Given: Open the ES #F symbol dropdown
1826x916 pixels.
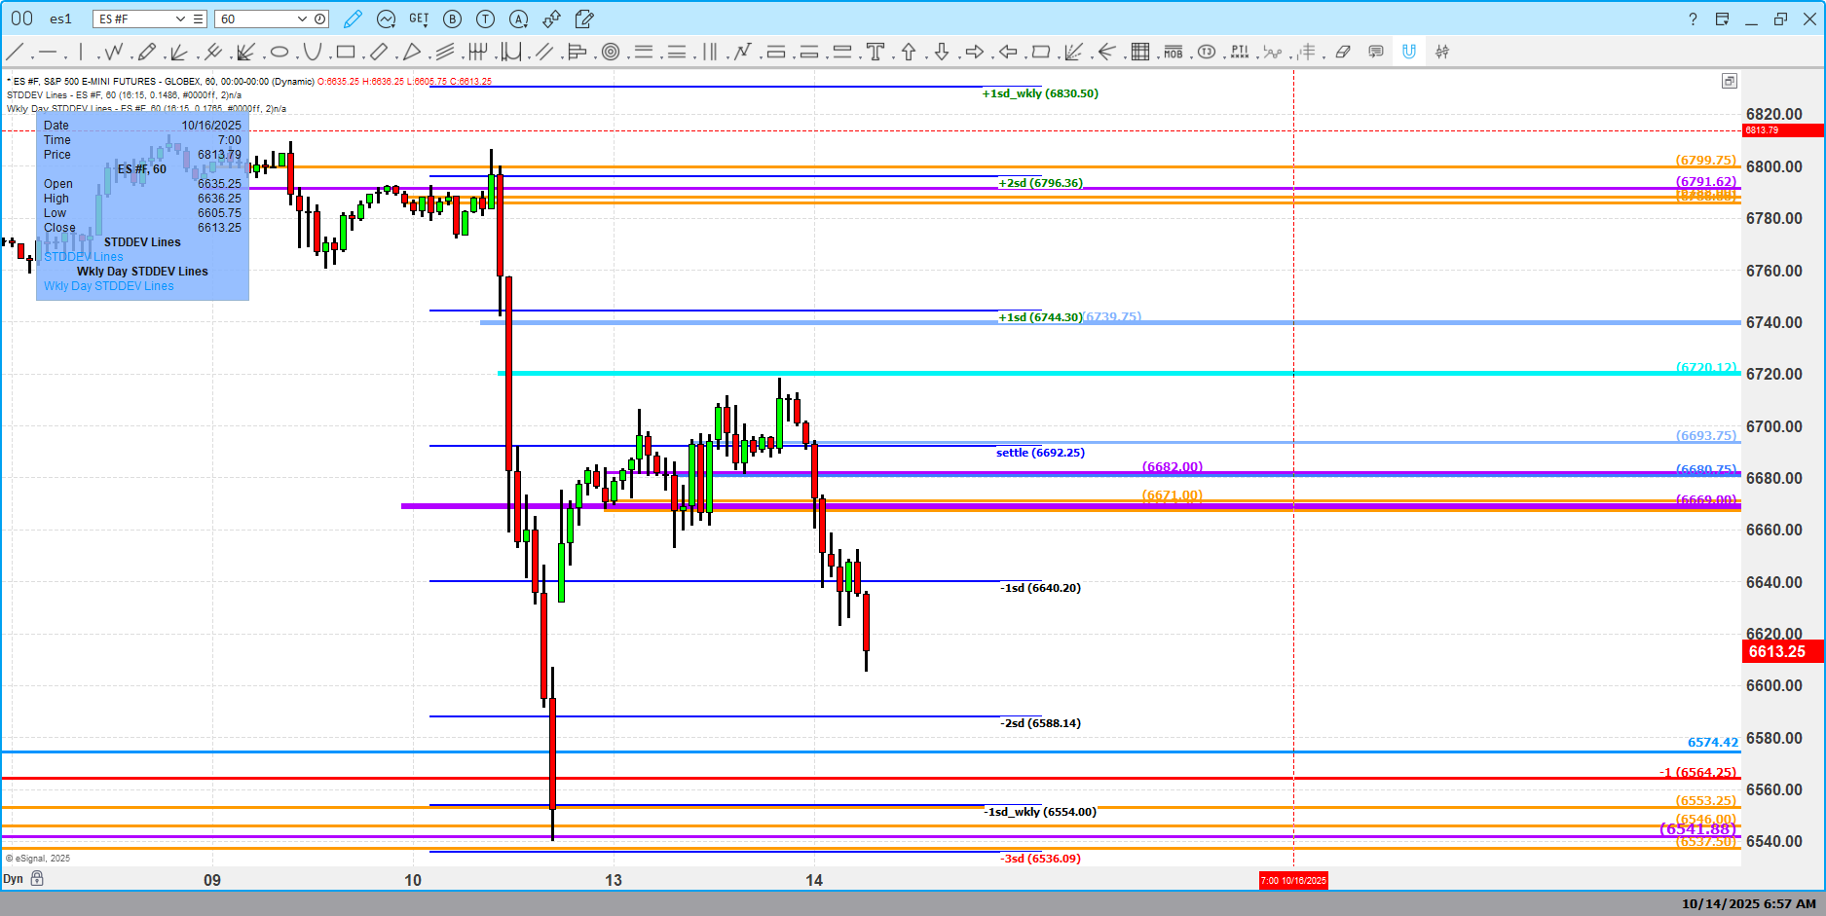Looking at the screenshot, I should [180, 18].
